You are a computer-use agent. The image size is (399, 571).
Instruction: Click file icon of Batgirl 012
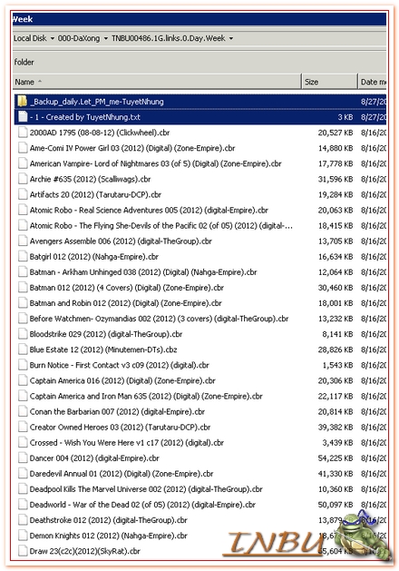tap(23, 256)
